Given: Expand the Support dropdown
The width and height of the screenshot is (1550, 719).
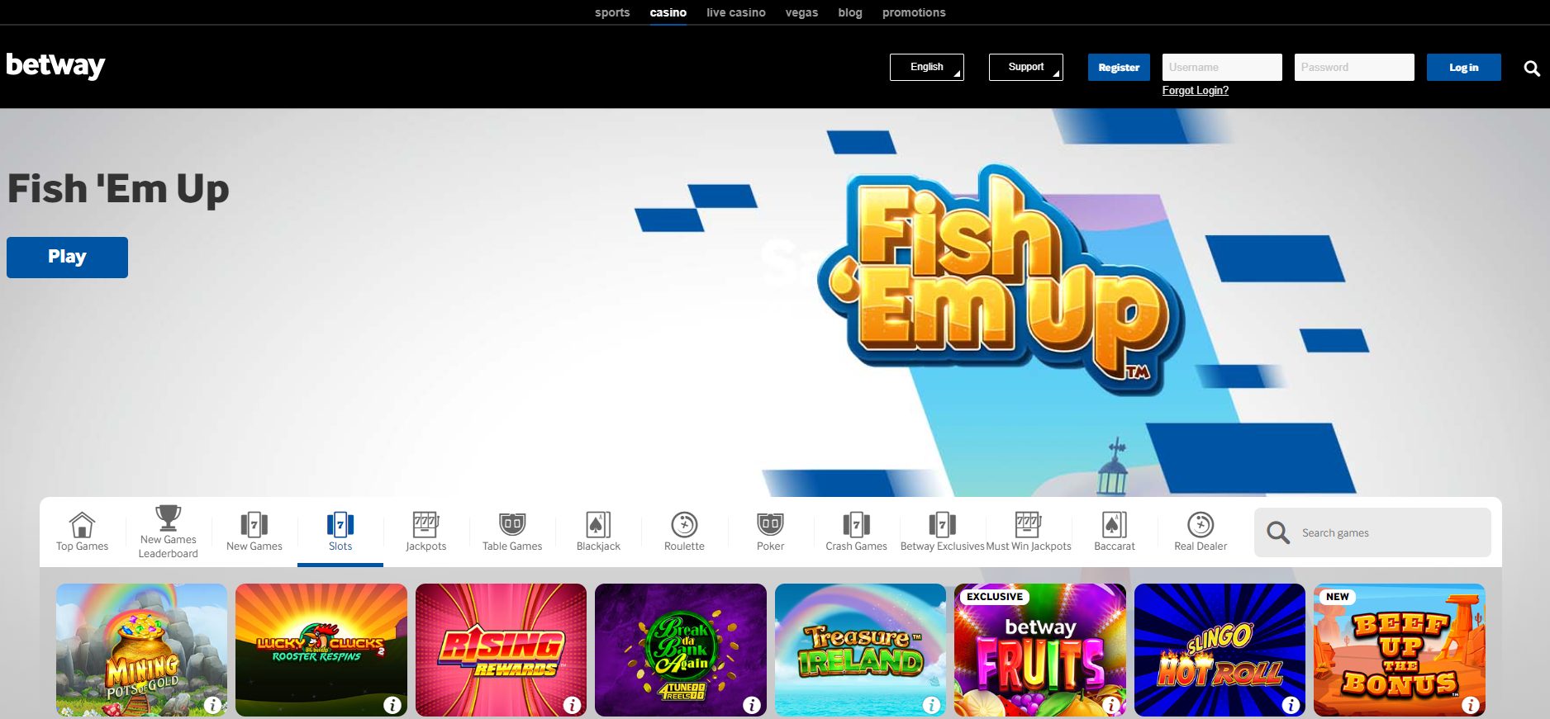Looking at the screenshot, I should pos(1026,67).
